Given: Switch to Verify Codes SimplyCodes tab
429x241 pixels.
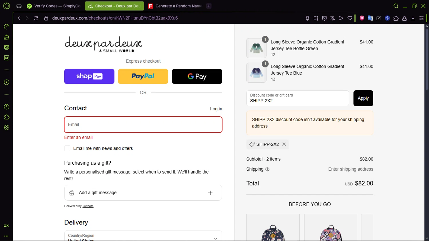Looking at the screenshot, I should pyautogui.click(x=54, y=6).
